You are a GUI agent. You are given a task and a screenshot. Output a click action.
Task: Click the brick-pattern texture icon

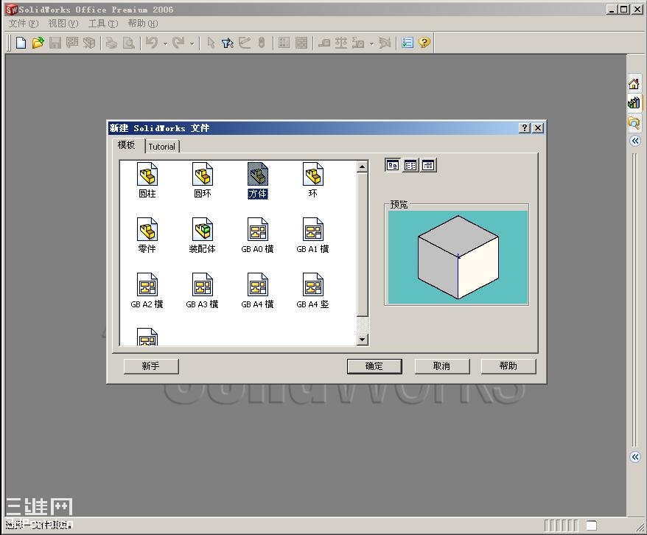[301, 43]
